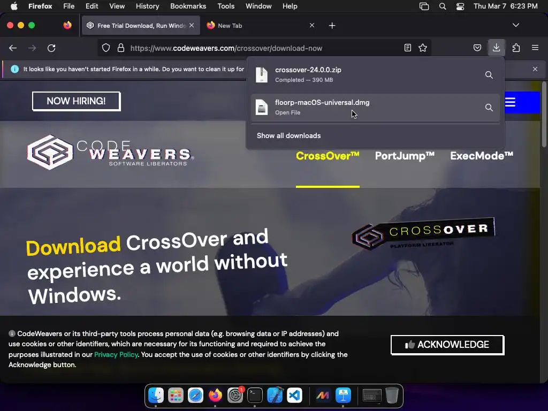Screen dimensions: 548x411
Task: Open the View menu
Action: point(117,6)
